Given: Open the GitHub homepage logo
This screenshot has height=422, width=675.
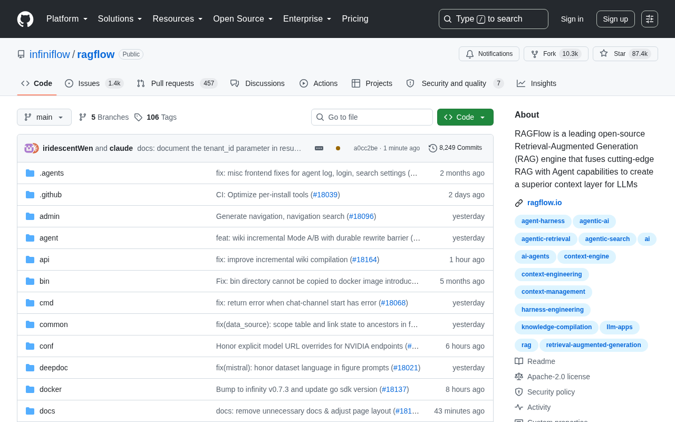Looking at the screenshot, I should coord(25,19).
